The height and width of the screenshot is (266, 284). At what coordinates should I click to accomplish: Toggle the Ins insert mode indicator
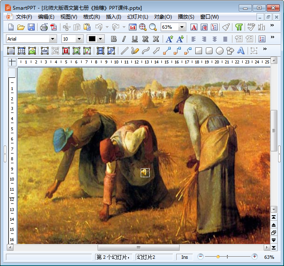[x=185, y=257]
